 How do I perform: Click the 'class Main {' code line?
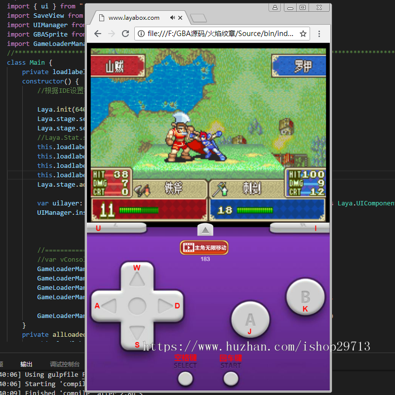tap(30, 63)
